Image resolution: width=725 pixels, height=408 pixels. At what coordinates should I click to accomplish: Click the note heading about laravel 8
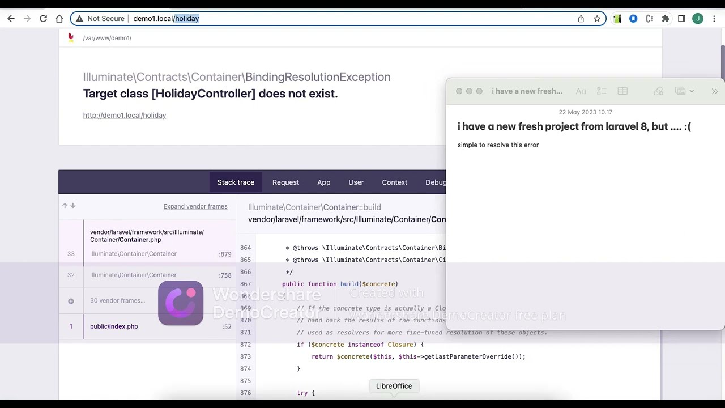tap(574, 127)
